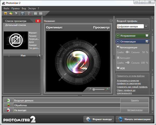Click the Удалить link
Viewport: 156px width, 125px height.
[135, 100]
